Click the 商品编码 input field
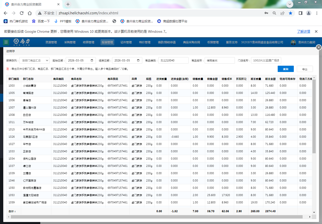Screen dimensions: 322x224 [x=173, y=60]
